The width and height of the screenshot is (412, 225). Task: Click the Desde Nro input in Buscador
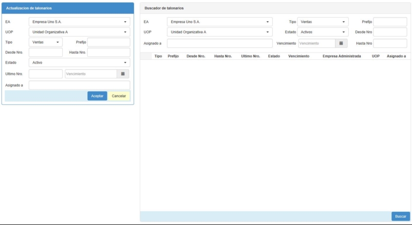390,32
